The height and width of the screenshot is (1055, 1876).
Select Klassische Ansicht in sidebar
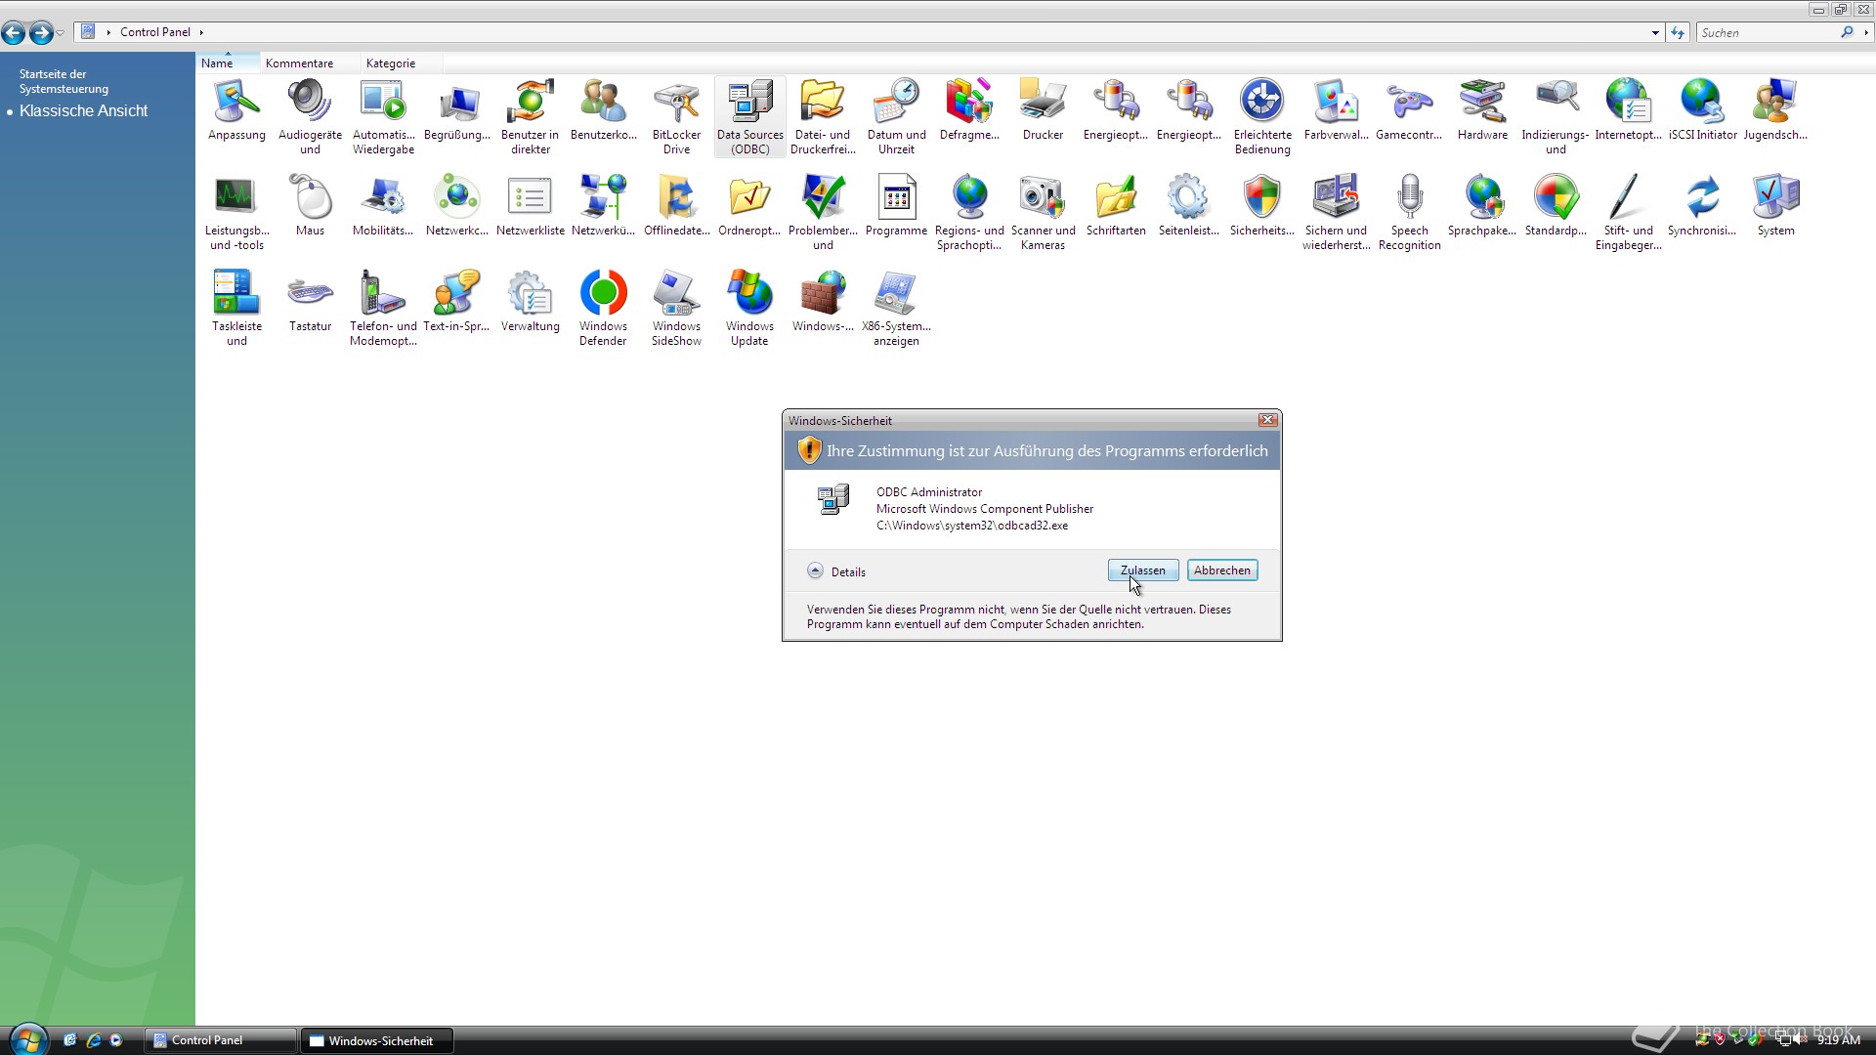point(83,110)
